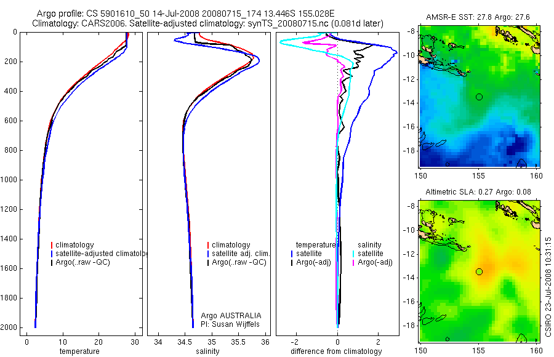Click the '30' tick on the temperature axis
Screen dimensions: 554x357
pyautogui.click(x=135, y=342)
